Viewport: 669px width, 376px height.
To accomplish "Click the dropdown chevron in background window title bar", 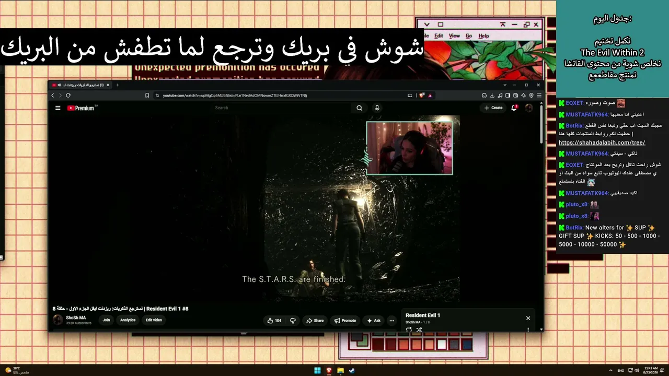I will (426, 25).
